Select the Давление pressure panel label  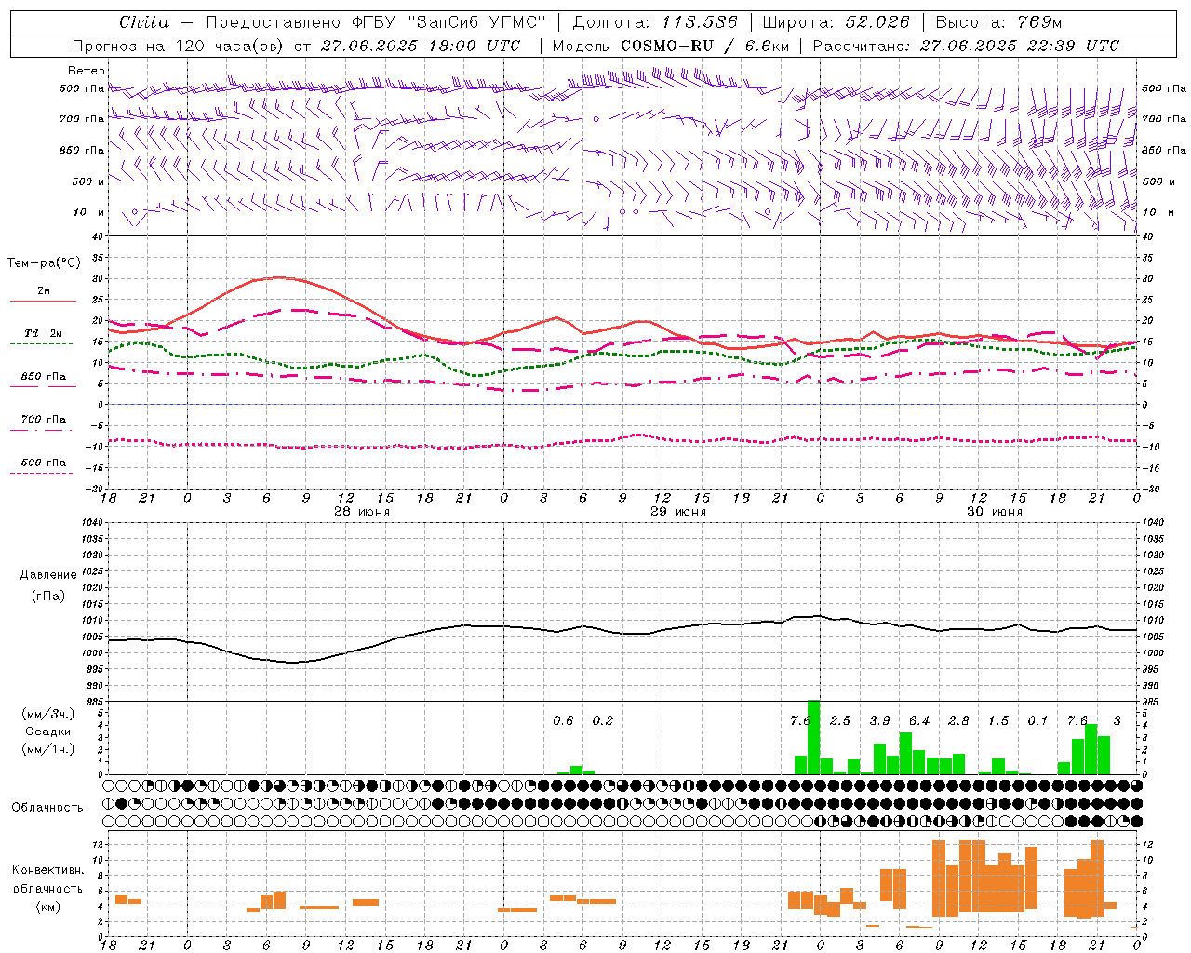48,574
